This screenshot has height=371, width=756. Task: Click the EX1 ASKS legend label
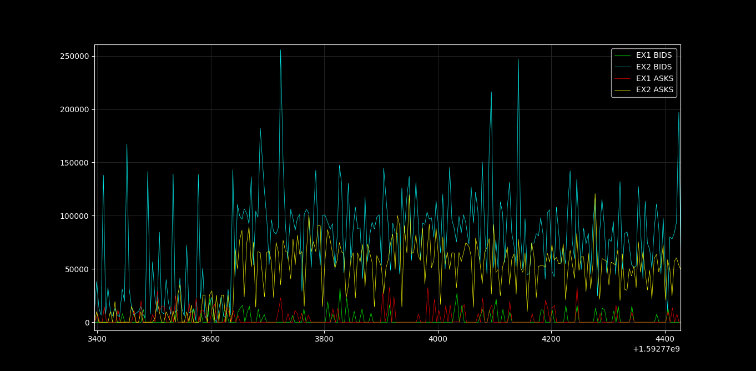(x=654, y=78)
